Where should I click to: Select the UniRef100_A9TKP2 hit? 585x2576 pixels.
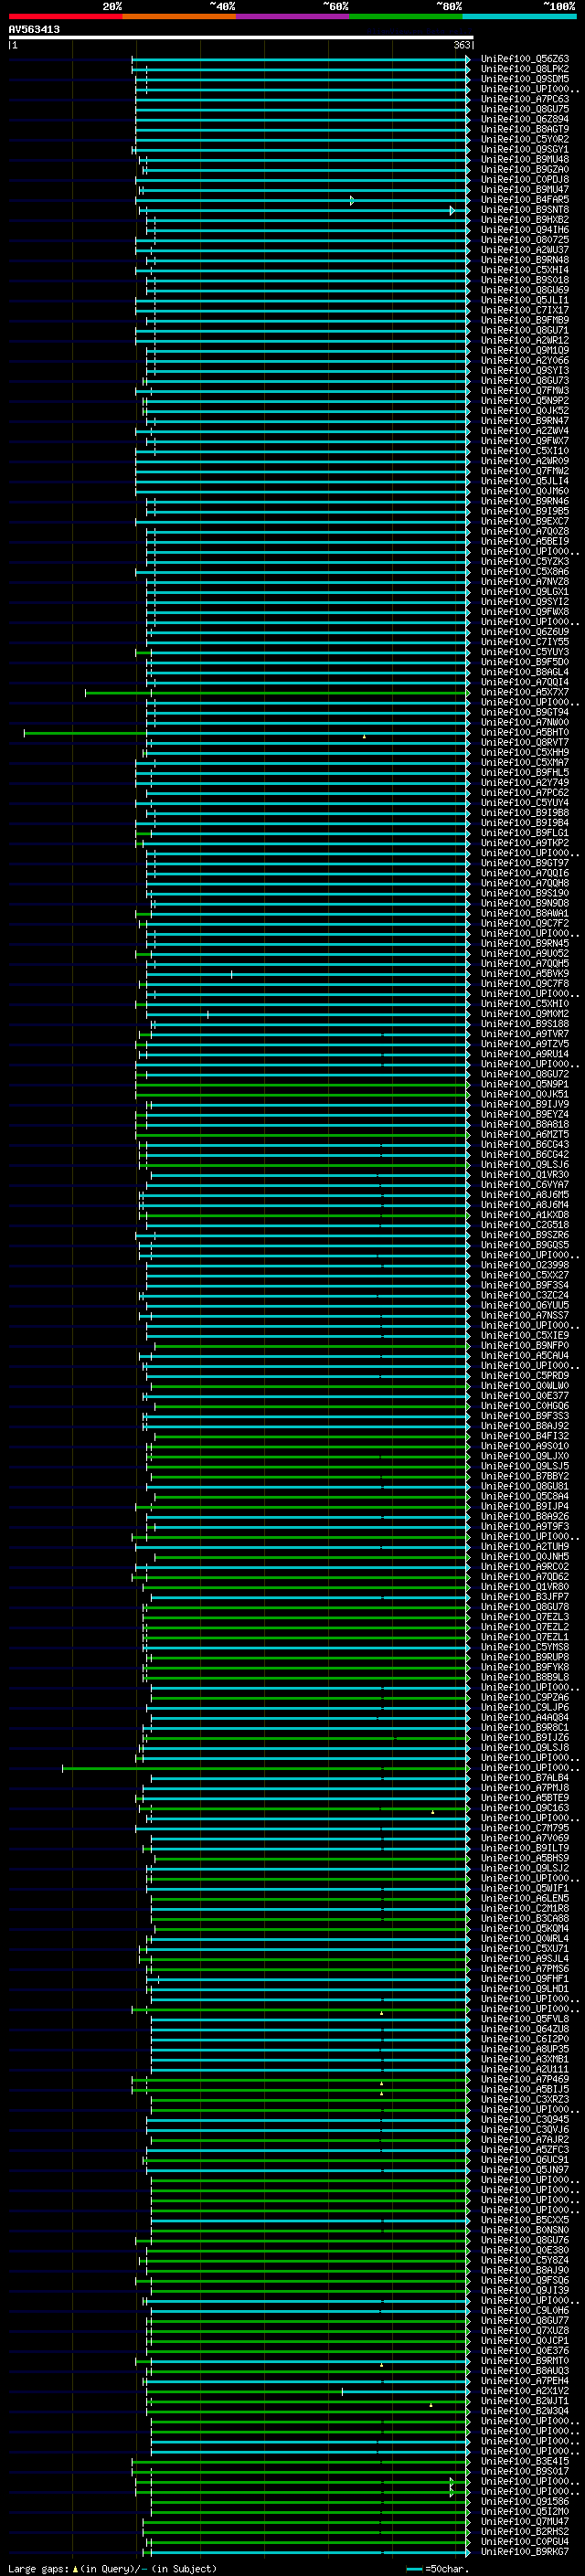(525, 843)
